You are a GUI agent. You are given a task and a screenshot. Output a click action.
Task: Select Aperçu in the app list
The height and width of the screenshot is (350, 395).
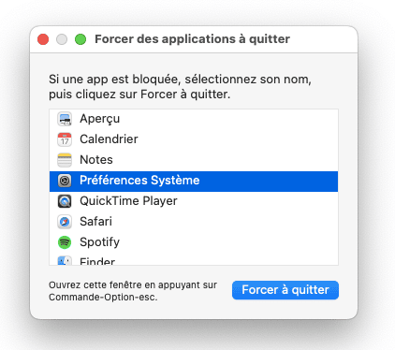pos(194,119)
